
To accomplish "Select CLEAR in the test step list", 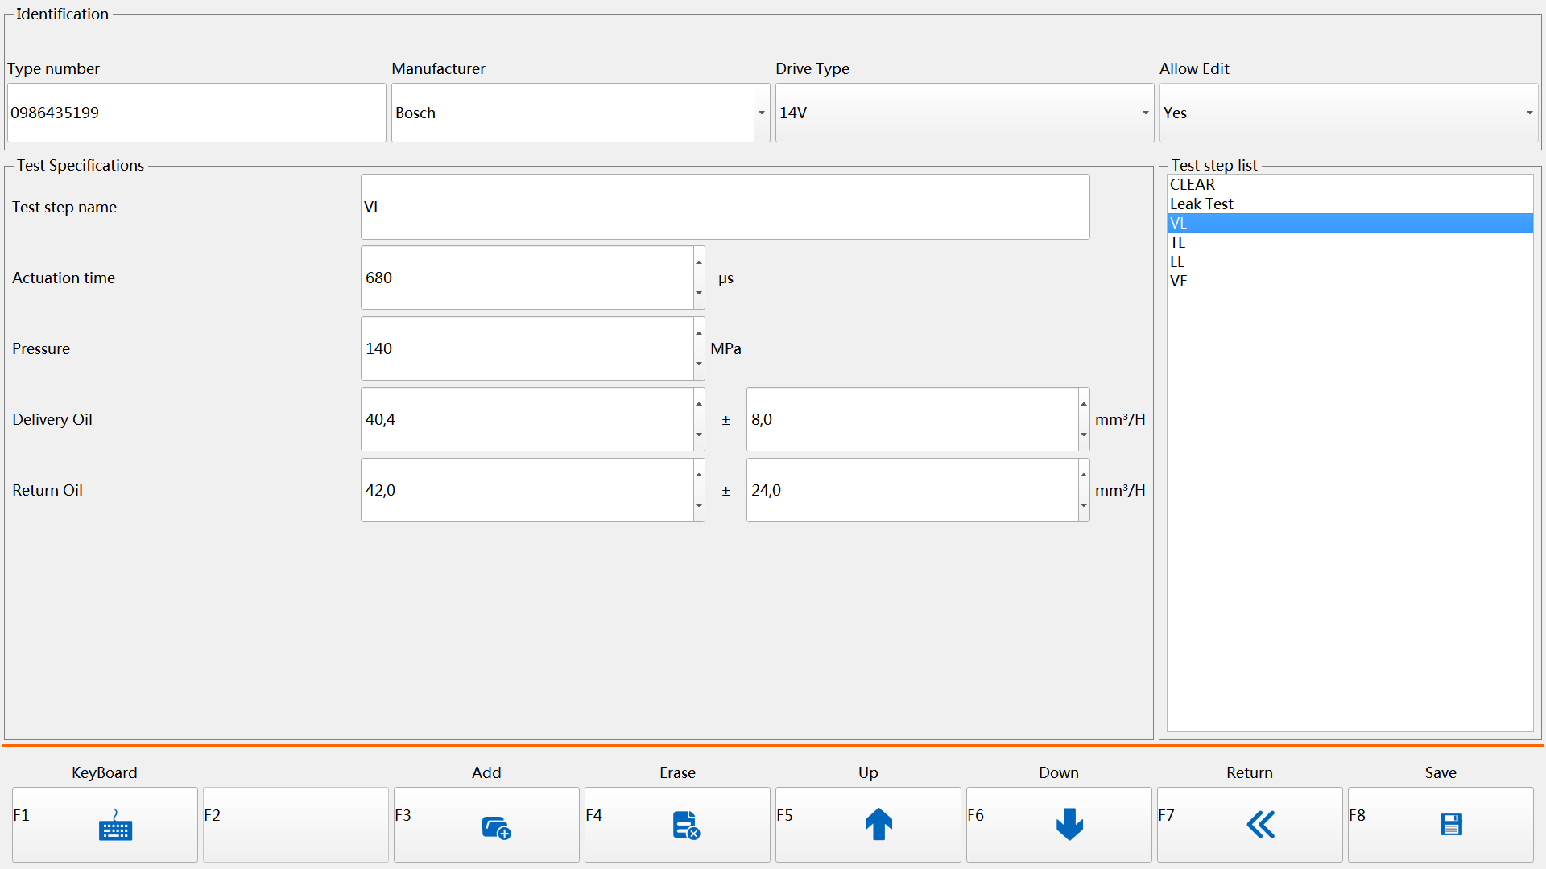I will [x=1193, y=185].
